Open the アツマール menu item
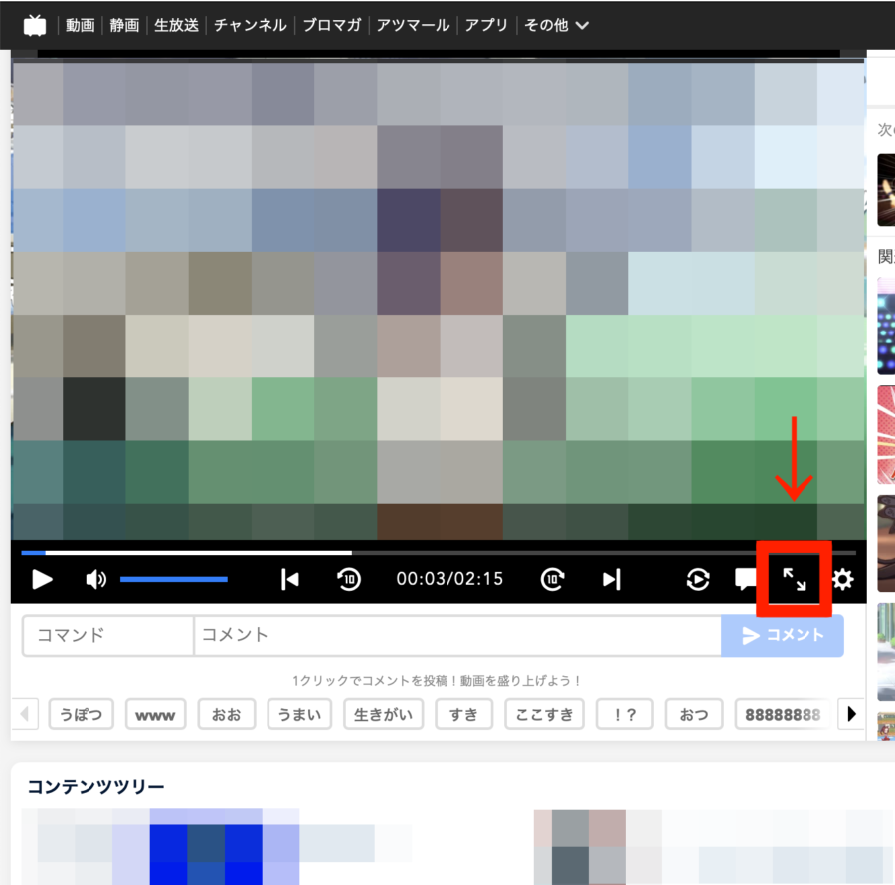This screenshot has height=885, width=895. pyautogui.click(x=413, y=25)
